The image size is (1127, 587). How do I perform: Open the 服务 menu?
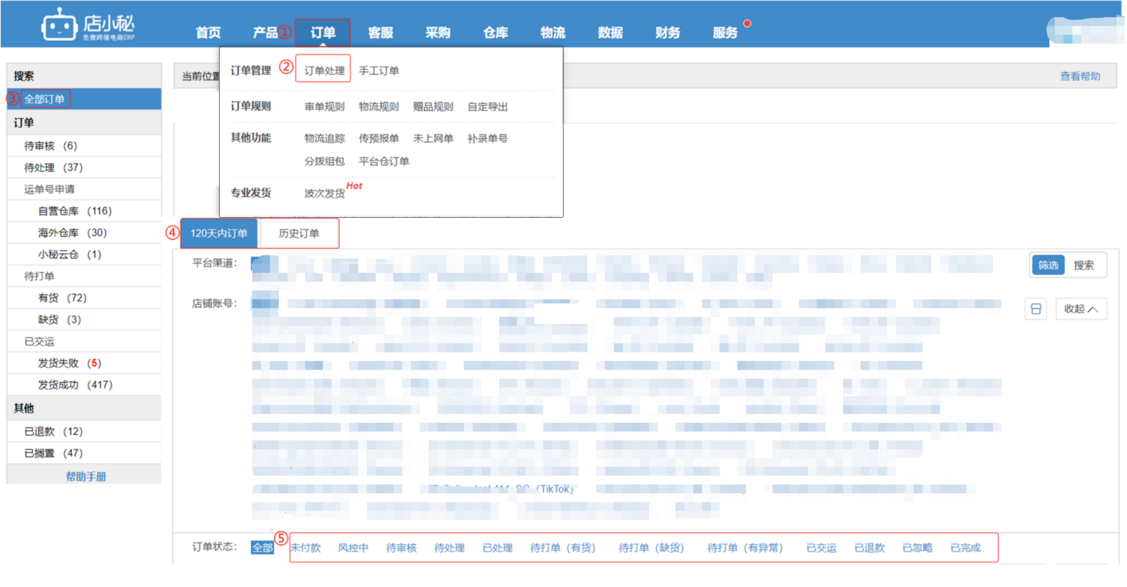pyautogui.click(x=725, y=32)
